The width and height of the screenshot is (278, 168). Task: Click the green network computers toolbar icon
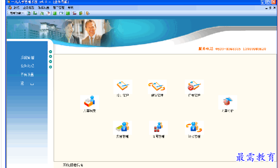[35, 13]
